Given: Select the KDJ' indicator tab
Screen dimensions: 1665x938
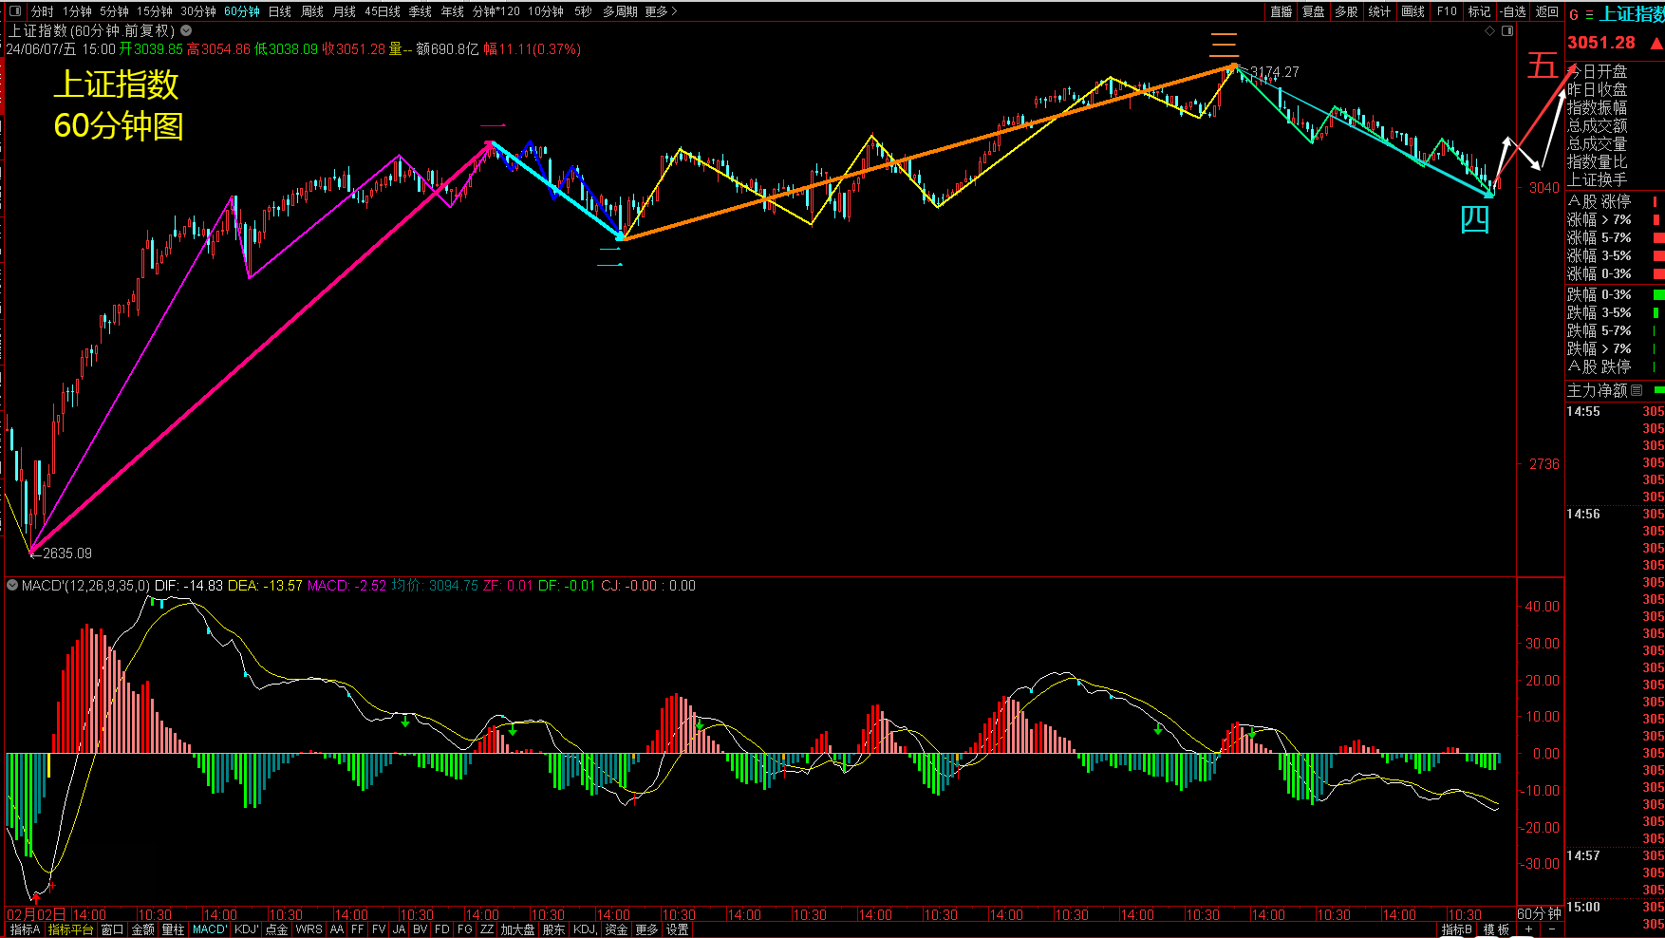Looking at the screenshot, I should tap(247, 929).
